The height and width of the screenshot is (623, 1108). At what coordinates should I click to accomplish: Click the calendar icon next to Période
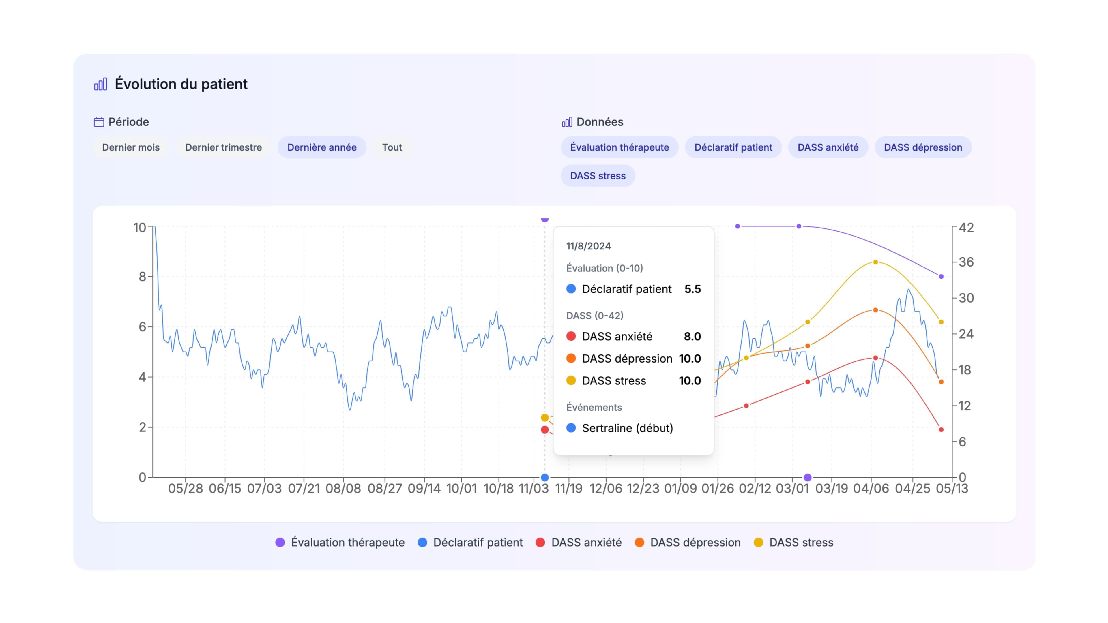[99, 122]
